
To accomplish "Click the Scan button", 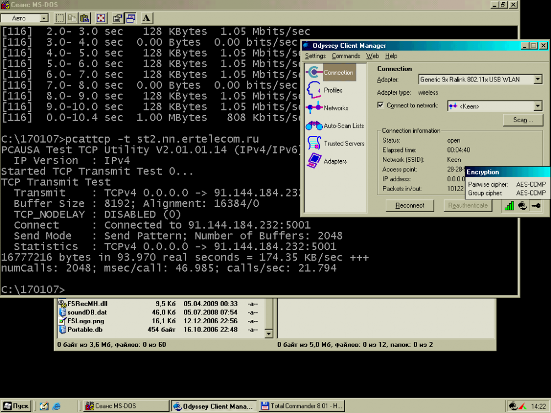I will pyautogui.click(x=523, y=120).
